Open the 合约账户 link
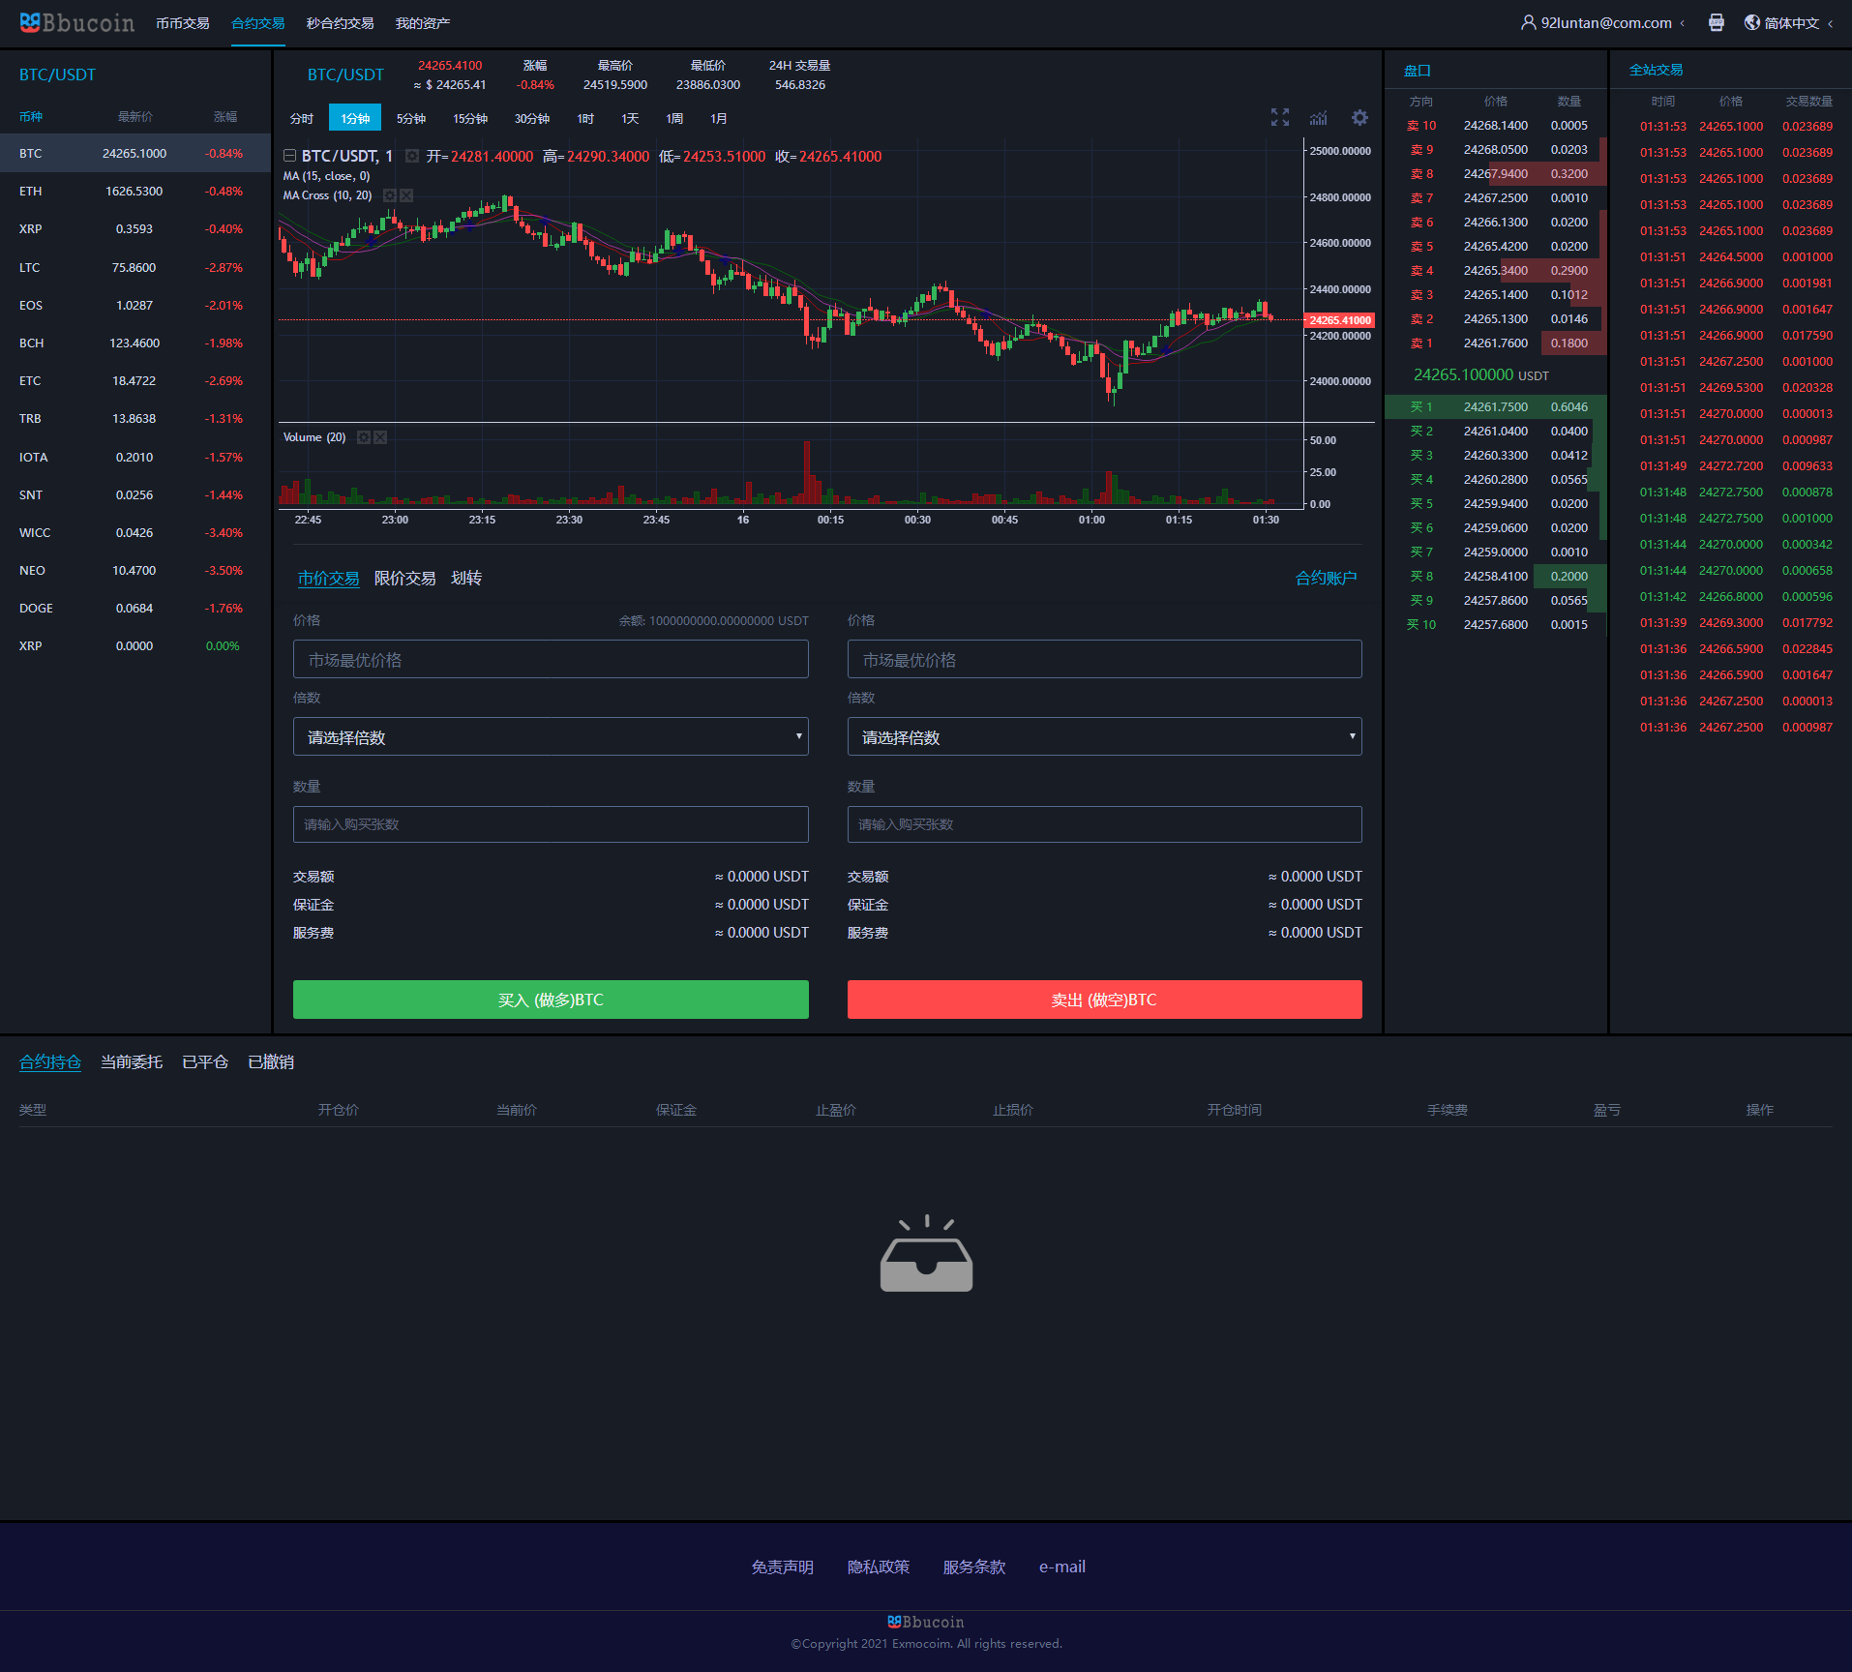1852x1672 pixels. 1326,578
